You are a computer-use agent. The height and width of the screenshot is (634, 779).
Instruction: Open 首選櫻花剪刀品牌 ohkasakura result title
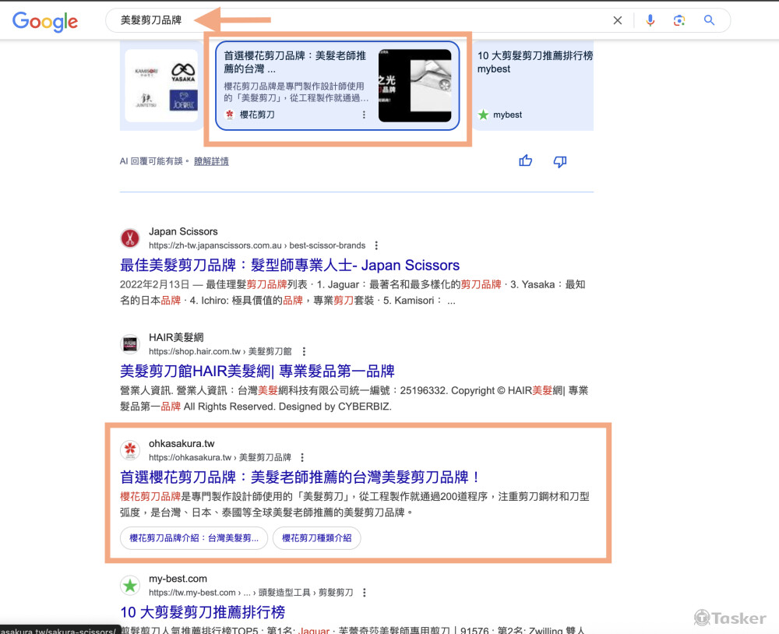click(300, 477)
